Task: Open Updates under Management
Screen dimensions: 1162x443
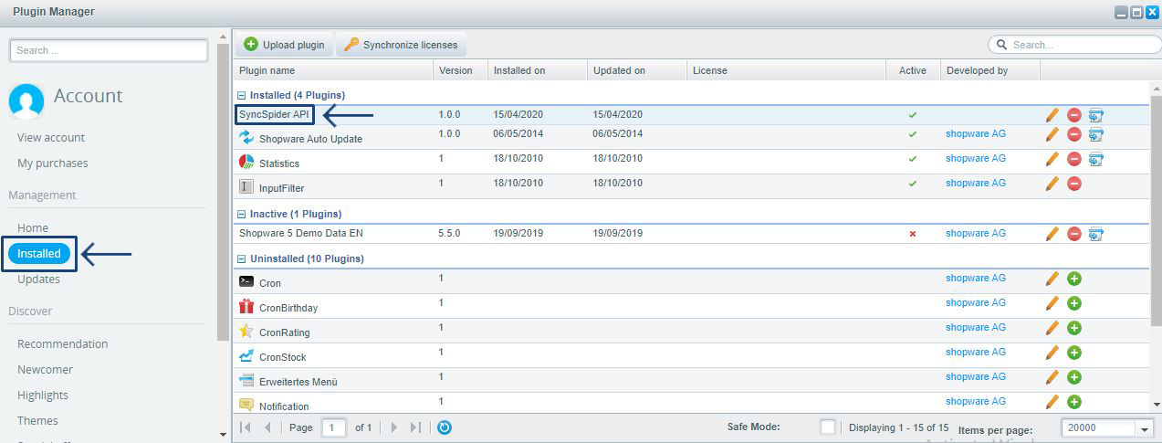Action: pos(38,280)
